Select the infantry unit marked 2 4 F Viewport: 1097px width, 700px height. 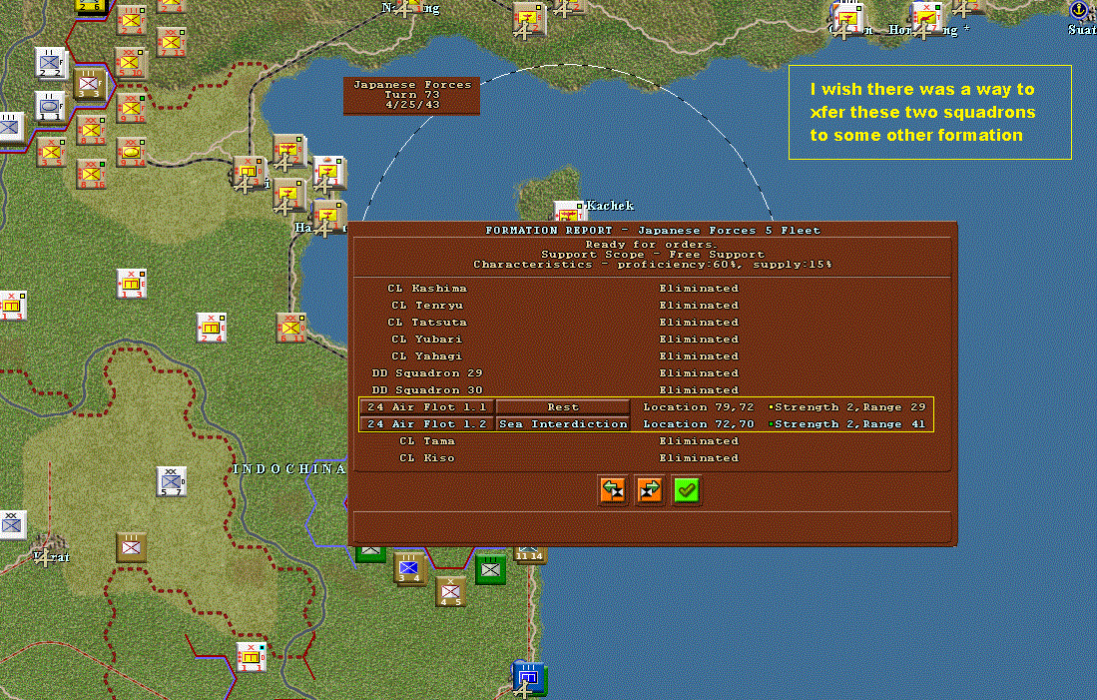coord(130,20)
